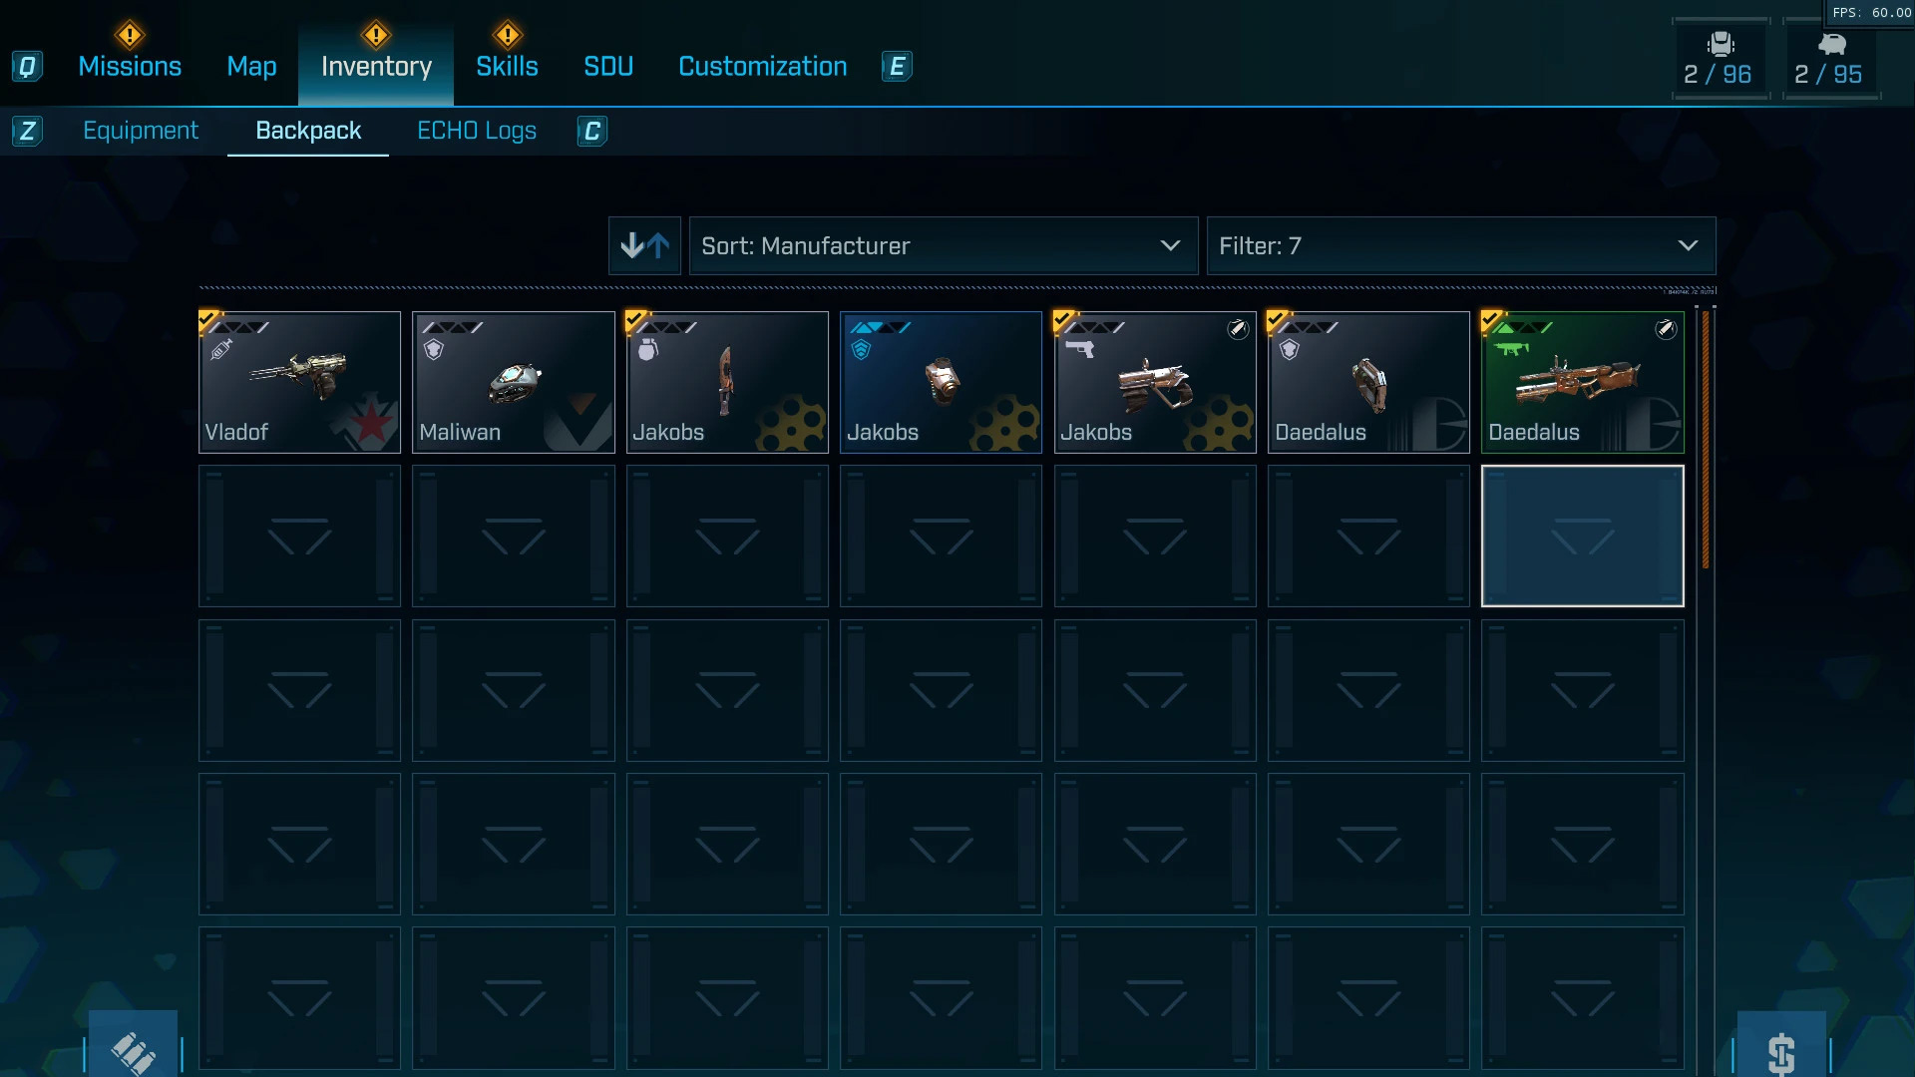Open the ECHO Logs tab

pyautogui.click(x=477, y=131)
